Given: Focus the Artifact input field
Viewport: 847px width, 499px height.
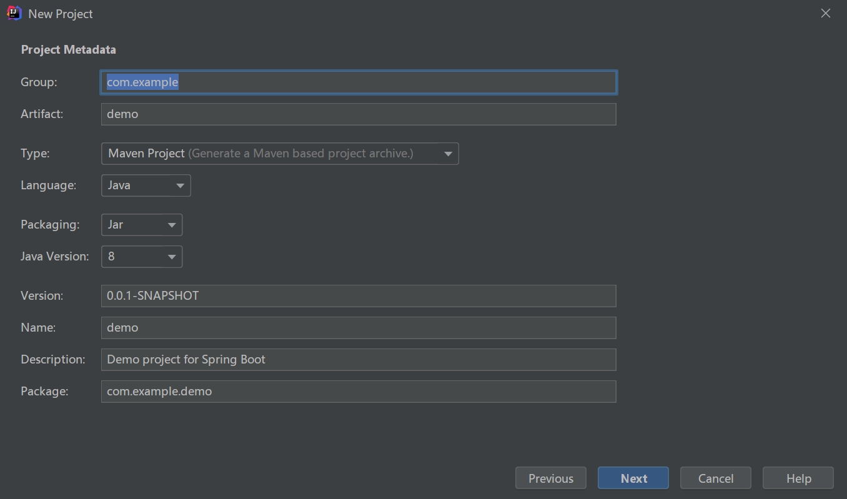Looking at the screenshot, I should click(359, 114).
